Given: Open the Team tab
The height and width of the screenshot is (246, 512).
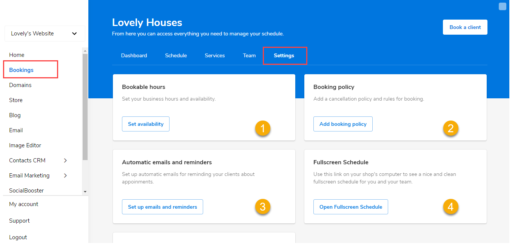Looking at the screenshot, I should click(x=249, y=55).
